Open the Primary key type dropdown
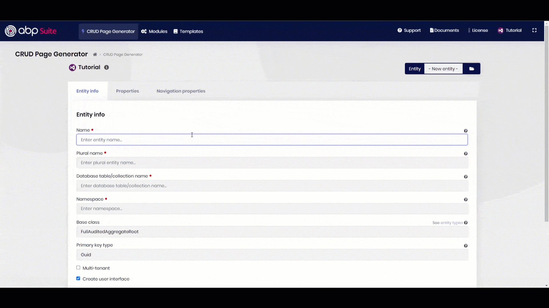Screen dimensions: 549x308 coord(272,255)
